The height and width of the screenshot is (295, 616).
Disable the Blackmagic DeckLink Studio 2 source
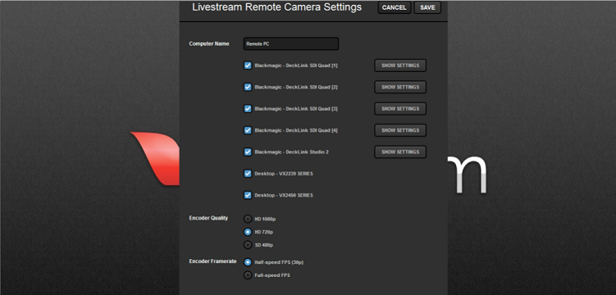(248, 152)
